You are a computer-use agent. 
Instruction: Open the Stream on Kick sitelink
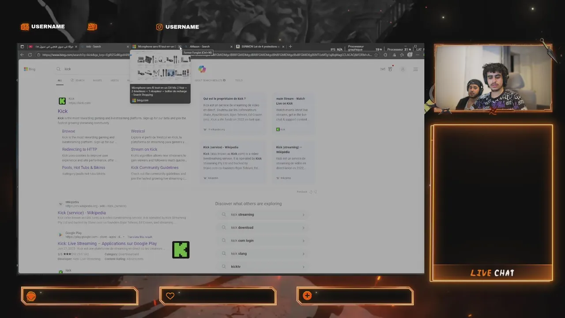144,149
